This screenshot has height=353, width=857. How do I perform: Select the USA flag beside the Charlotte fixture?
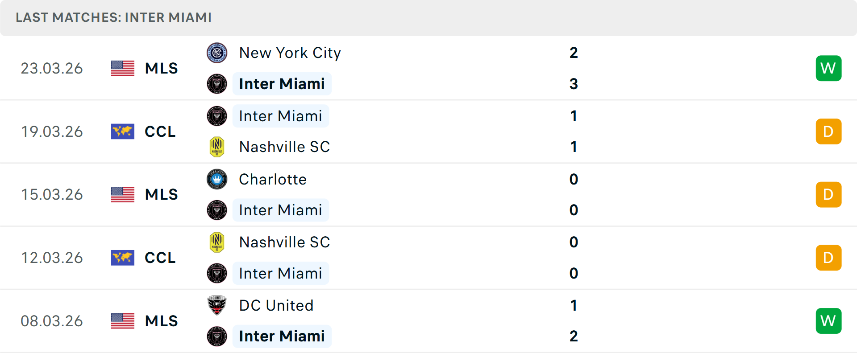point(122,195)
